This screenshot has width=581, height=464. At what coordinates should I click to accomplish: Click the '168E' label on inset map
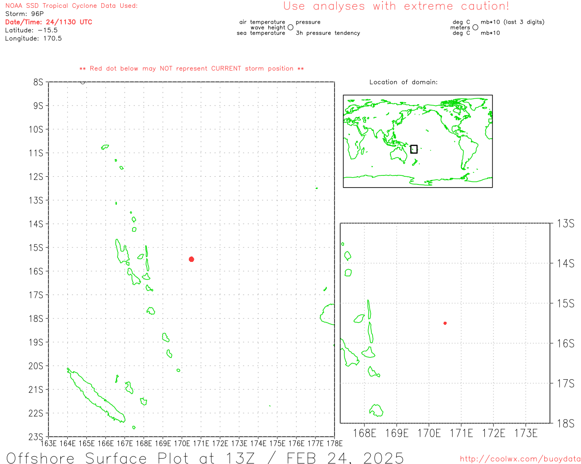pyautogui.click(x=364, y=433)
